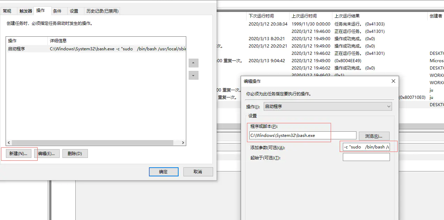Close the 编辑操作 dialog
Screen dimensions: 444x220
(393, 81)
